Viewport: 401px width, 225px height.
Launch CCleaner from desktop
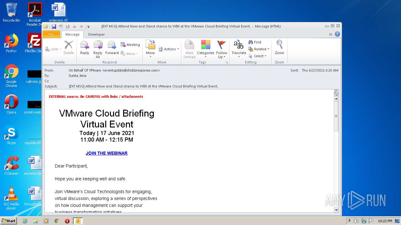click(11, 166)
